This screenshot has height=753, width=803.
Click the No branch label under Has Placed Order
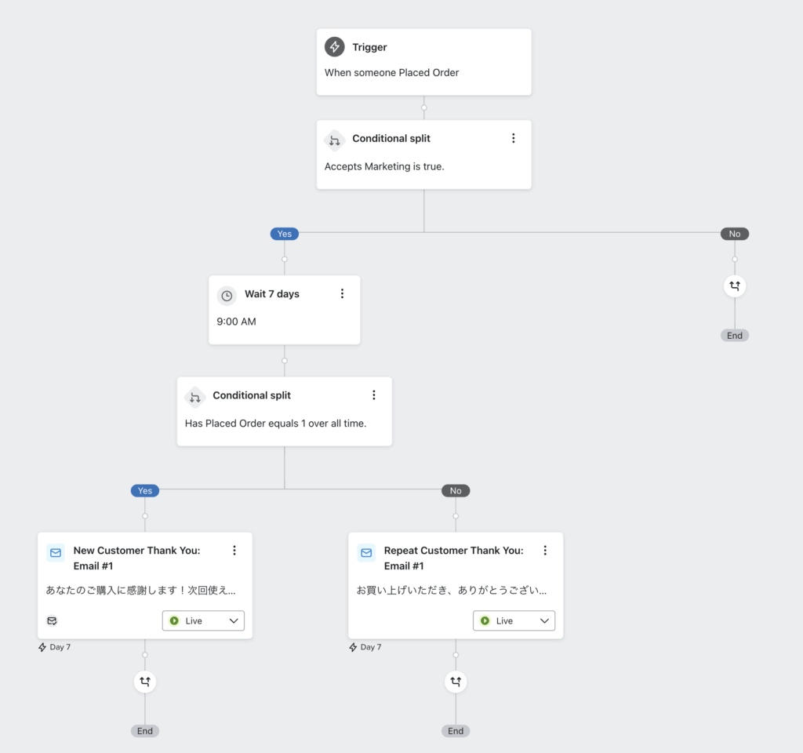tap(456, 491)
